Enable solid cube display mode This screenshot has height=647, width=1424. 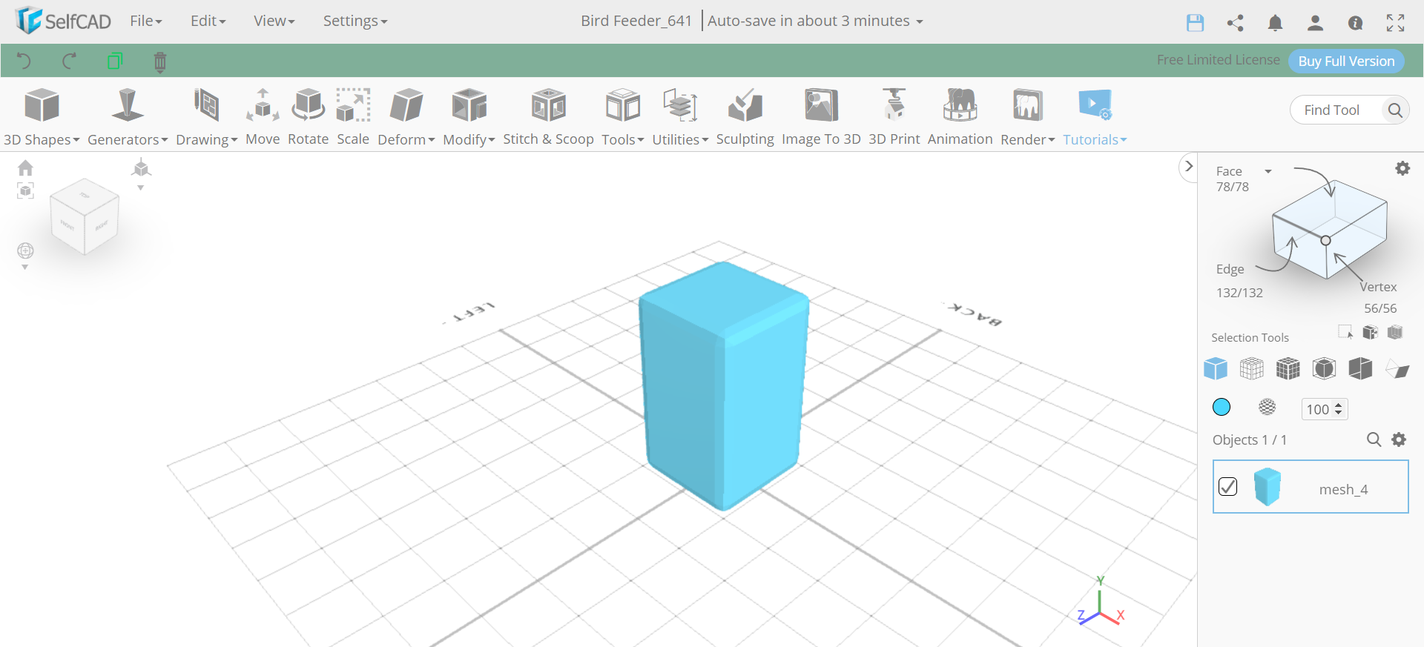click(x=1216, y=368)
